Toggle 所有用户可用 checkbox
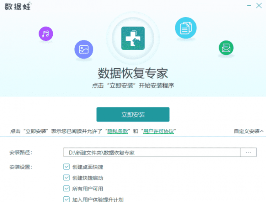Screen dimensions: 266x202 click(x=66, y=189)
